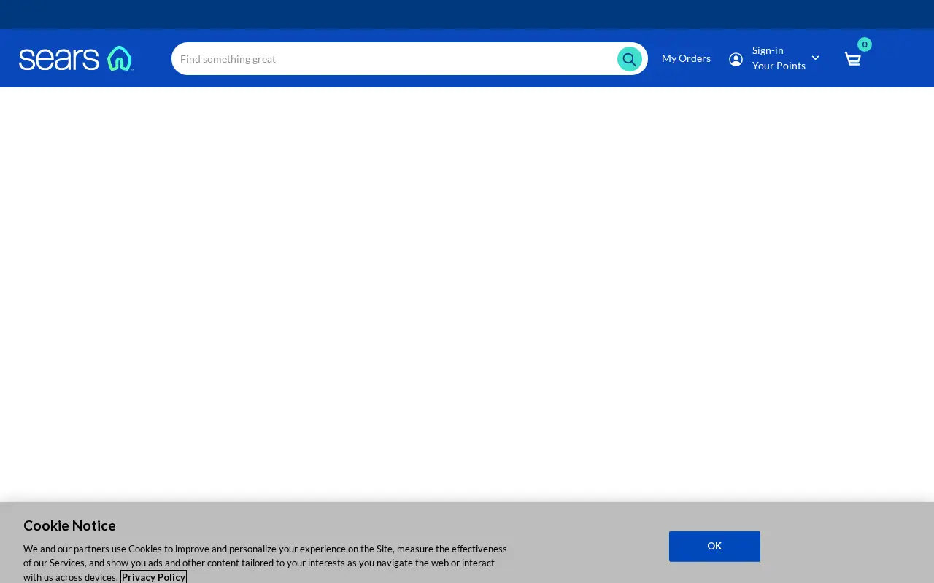Click the cart item count badge
Image resolution: width=934 pixels, height=583 pixels.
pyautogui.click(x=864, y=44)
